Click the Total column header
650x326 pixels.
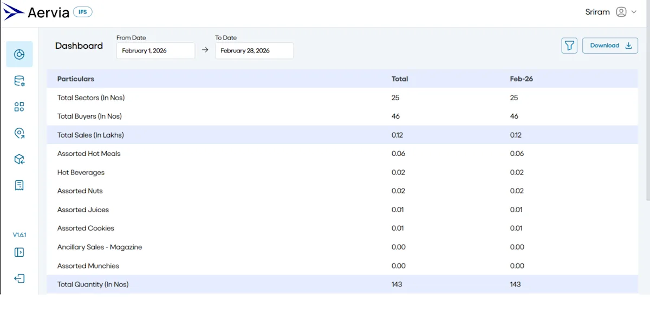400,79
